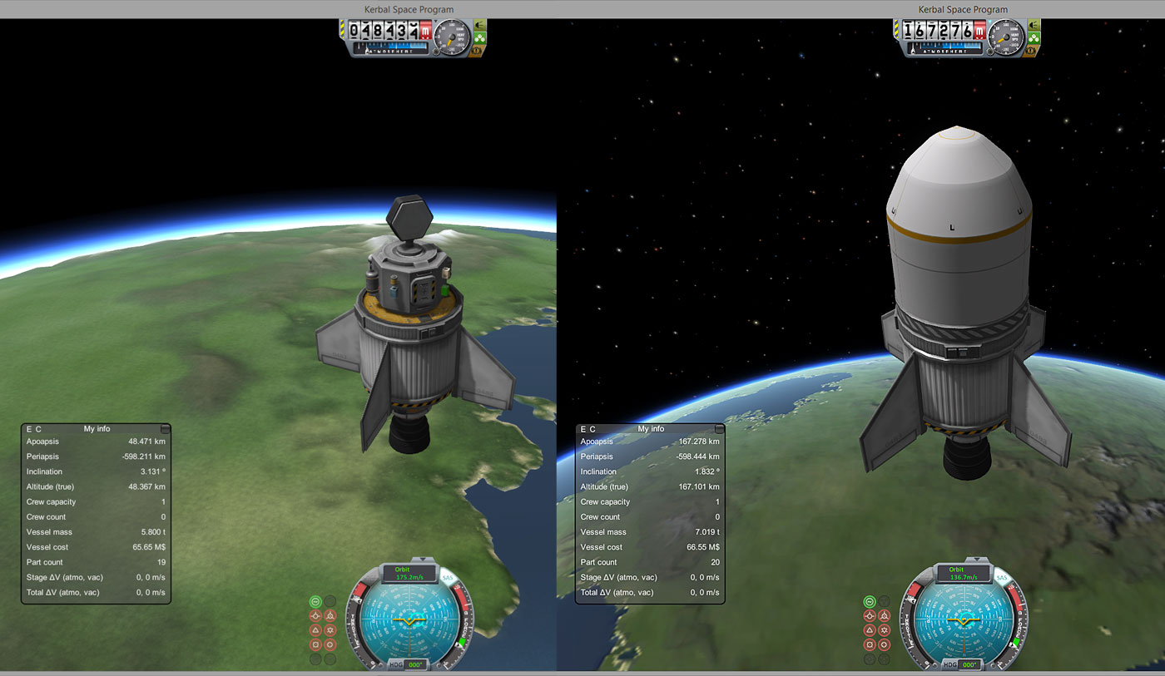The image size is (1165, 676).
Task: Click the orange mod toolbar icon near the altimeter
Action: tap(476, 51)
